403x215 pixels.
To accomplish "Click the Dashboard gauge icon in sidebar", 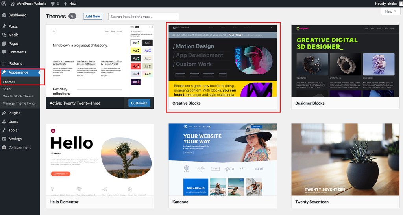I will (x=4, y=15).
